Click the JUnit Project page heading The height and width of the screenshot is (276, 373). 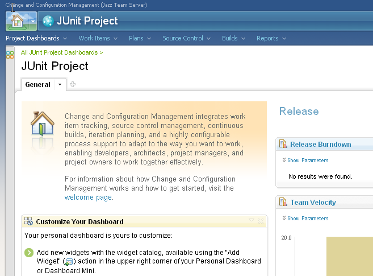(x=55, y=66)
